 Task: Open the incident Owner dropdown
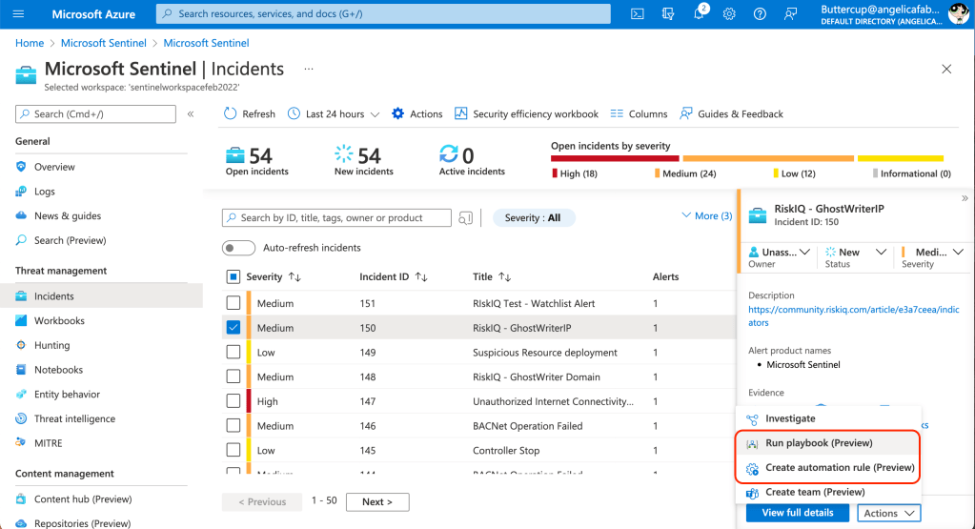coord(779,253)
